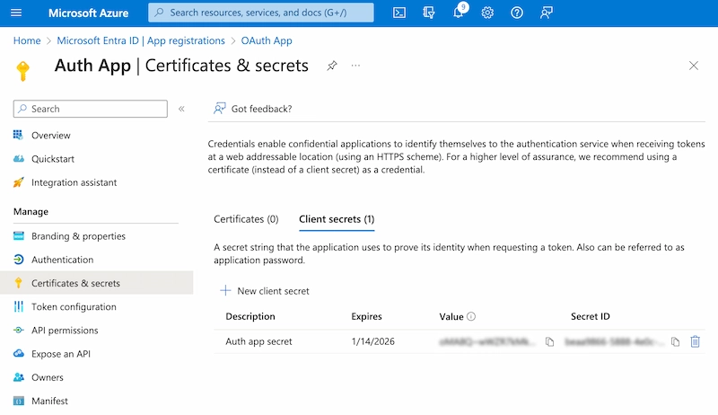Select the Client secrets (1) tab

337,218
